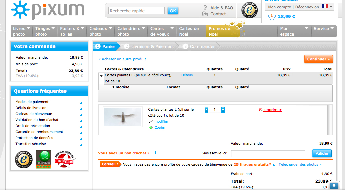Open the Cadeaux photo menu
Image resolution: width=345 pixels, height=190 pixels.
100,31
